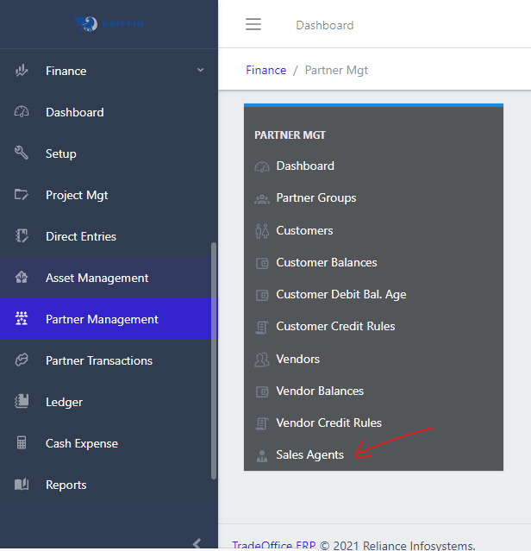Viewport: 531px width, 551px height.
Task: Click the Partner Mgt breadcrumb text
Action: tap(336, 71)
